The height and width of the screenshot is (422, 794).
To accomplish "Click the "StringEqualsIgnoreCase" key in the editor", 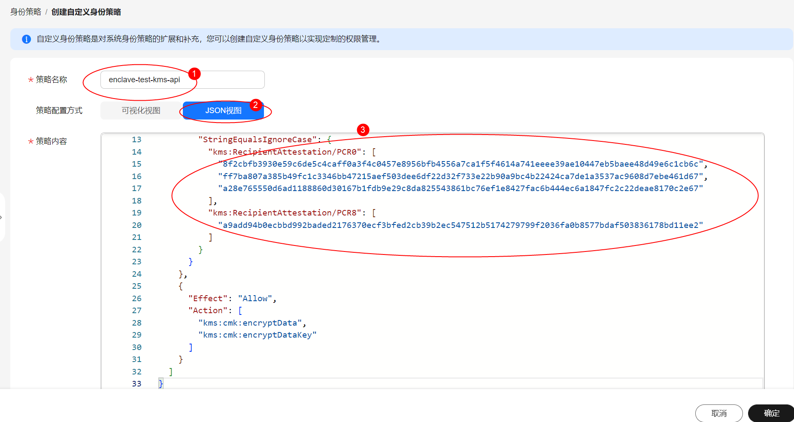I will point(258,140).
